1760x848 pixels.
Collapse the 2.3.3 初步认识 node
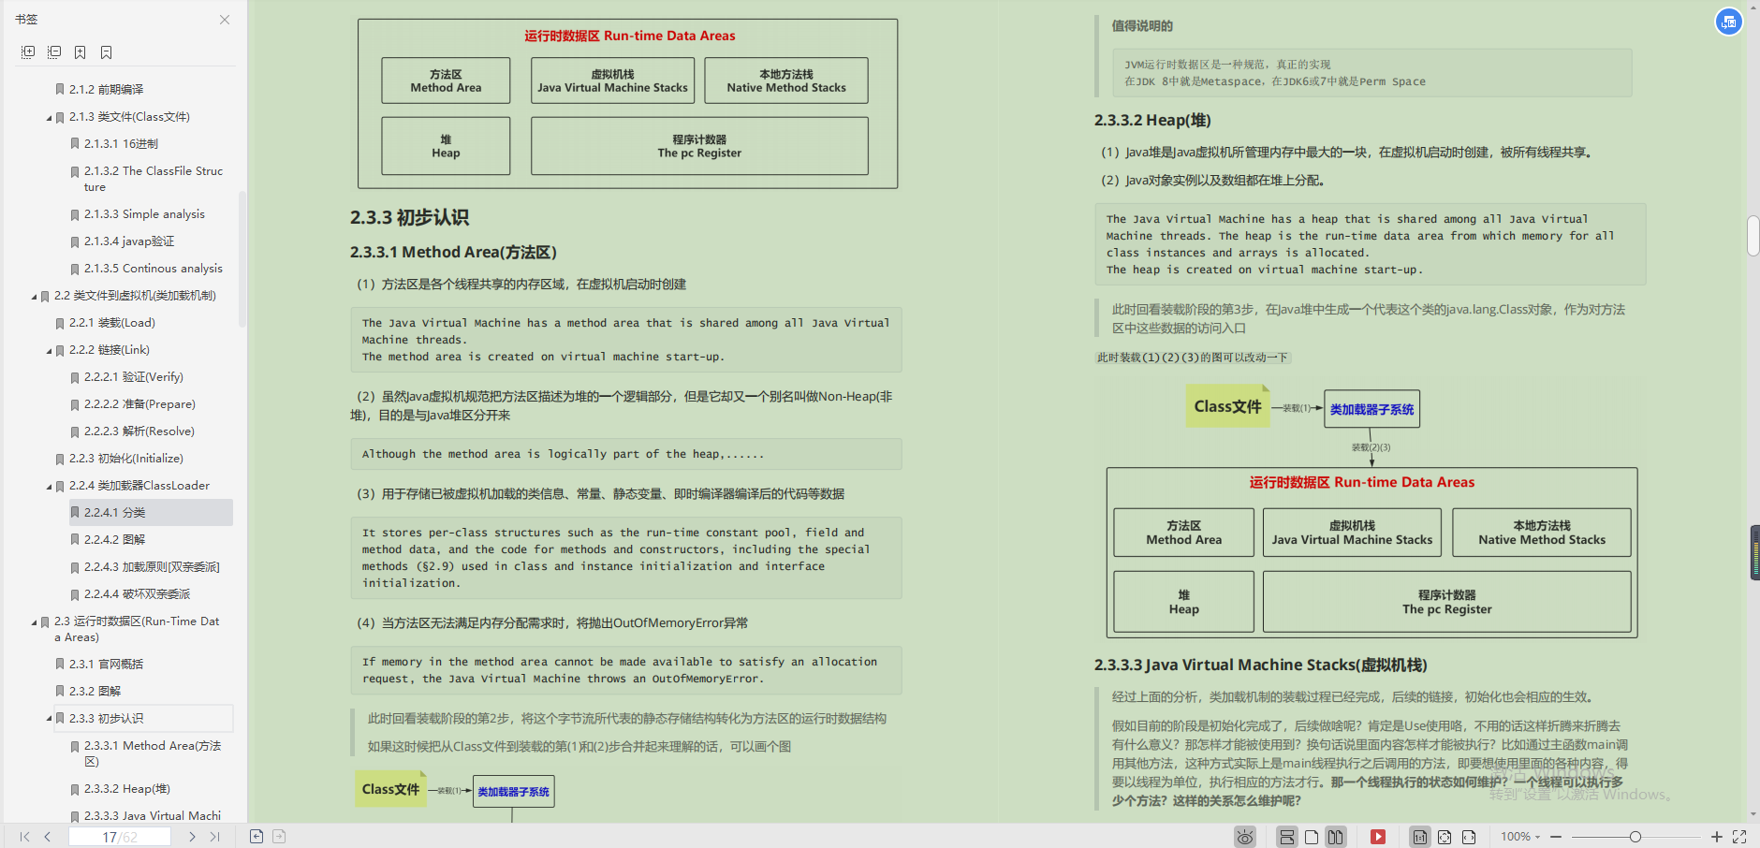click(50, 719)
